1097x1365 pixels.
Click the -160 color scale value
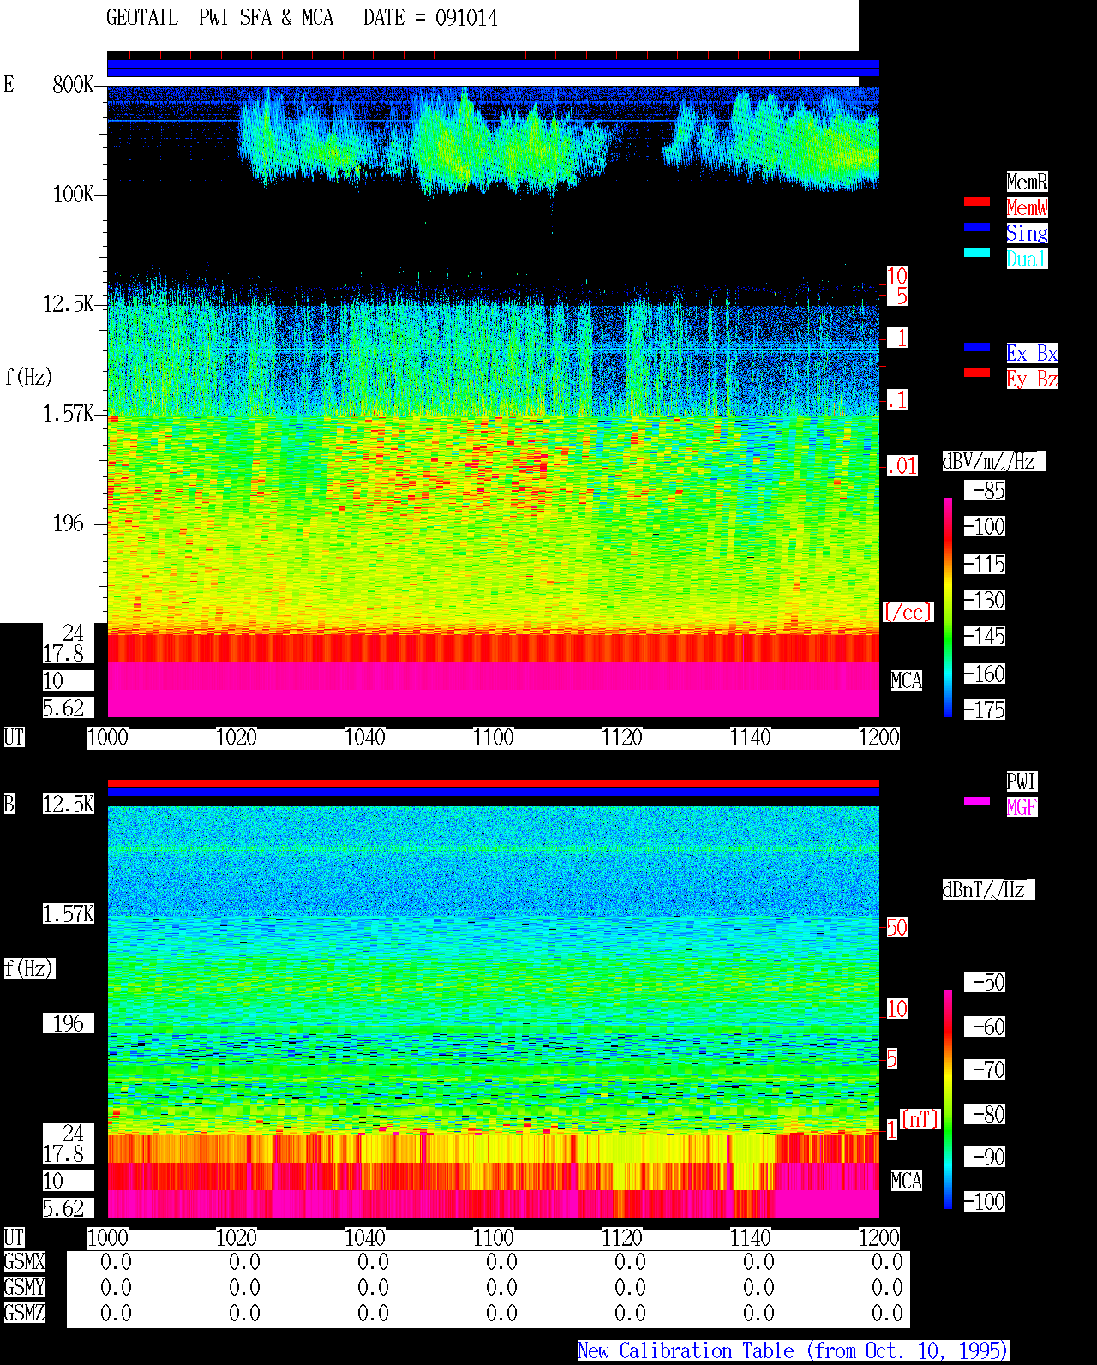pos(985,674)
